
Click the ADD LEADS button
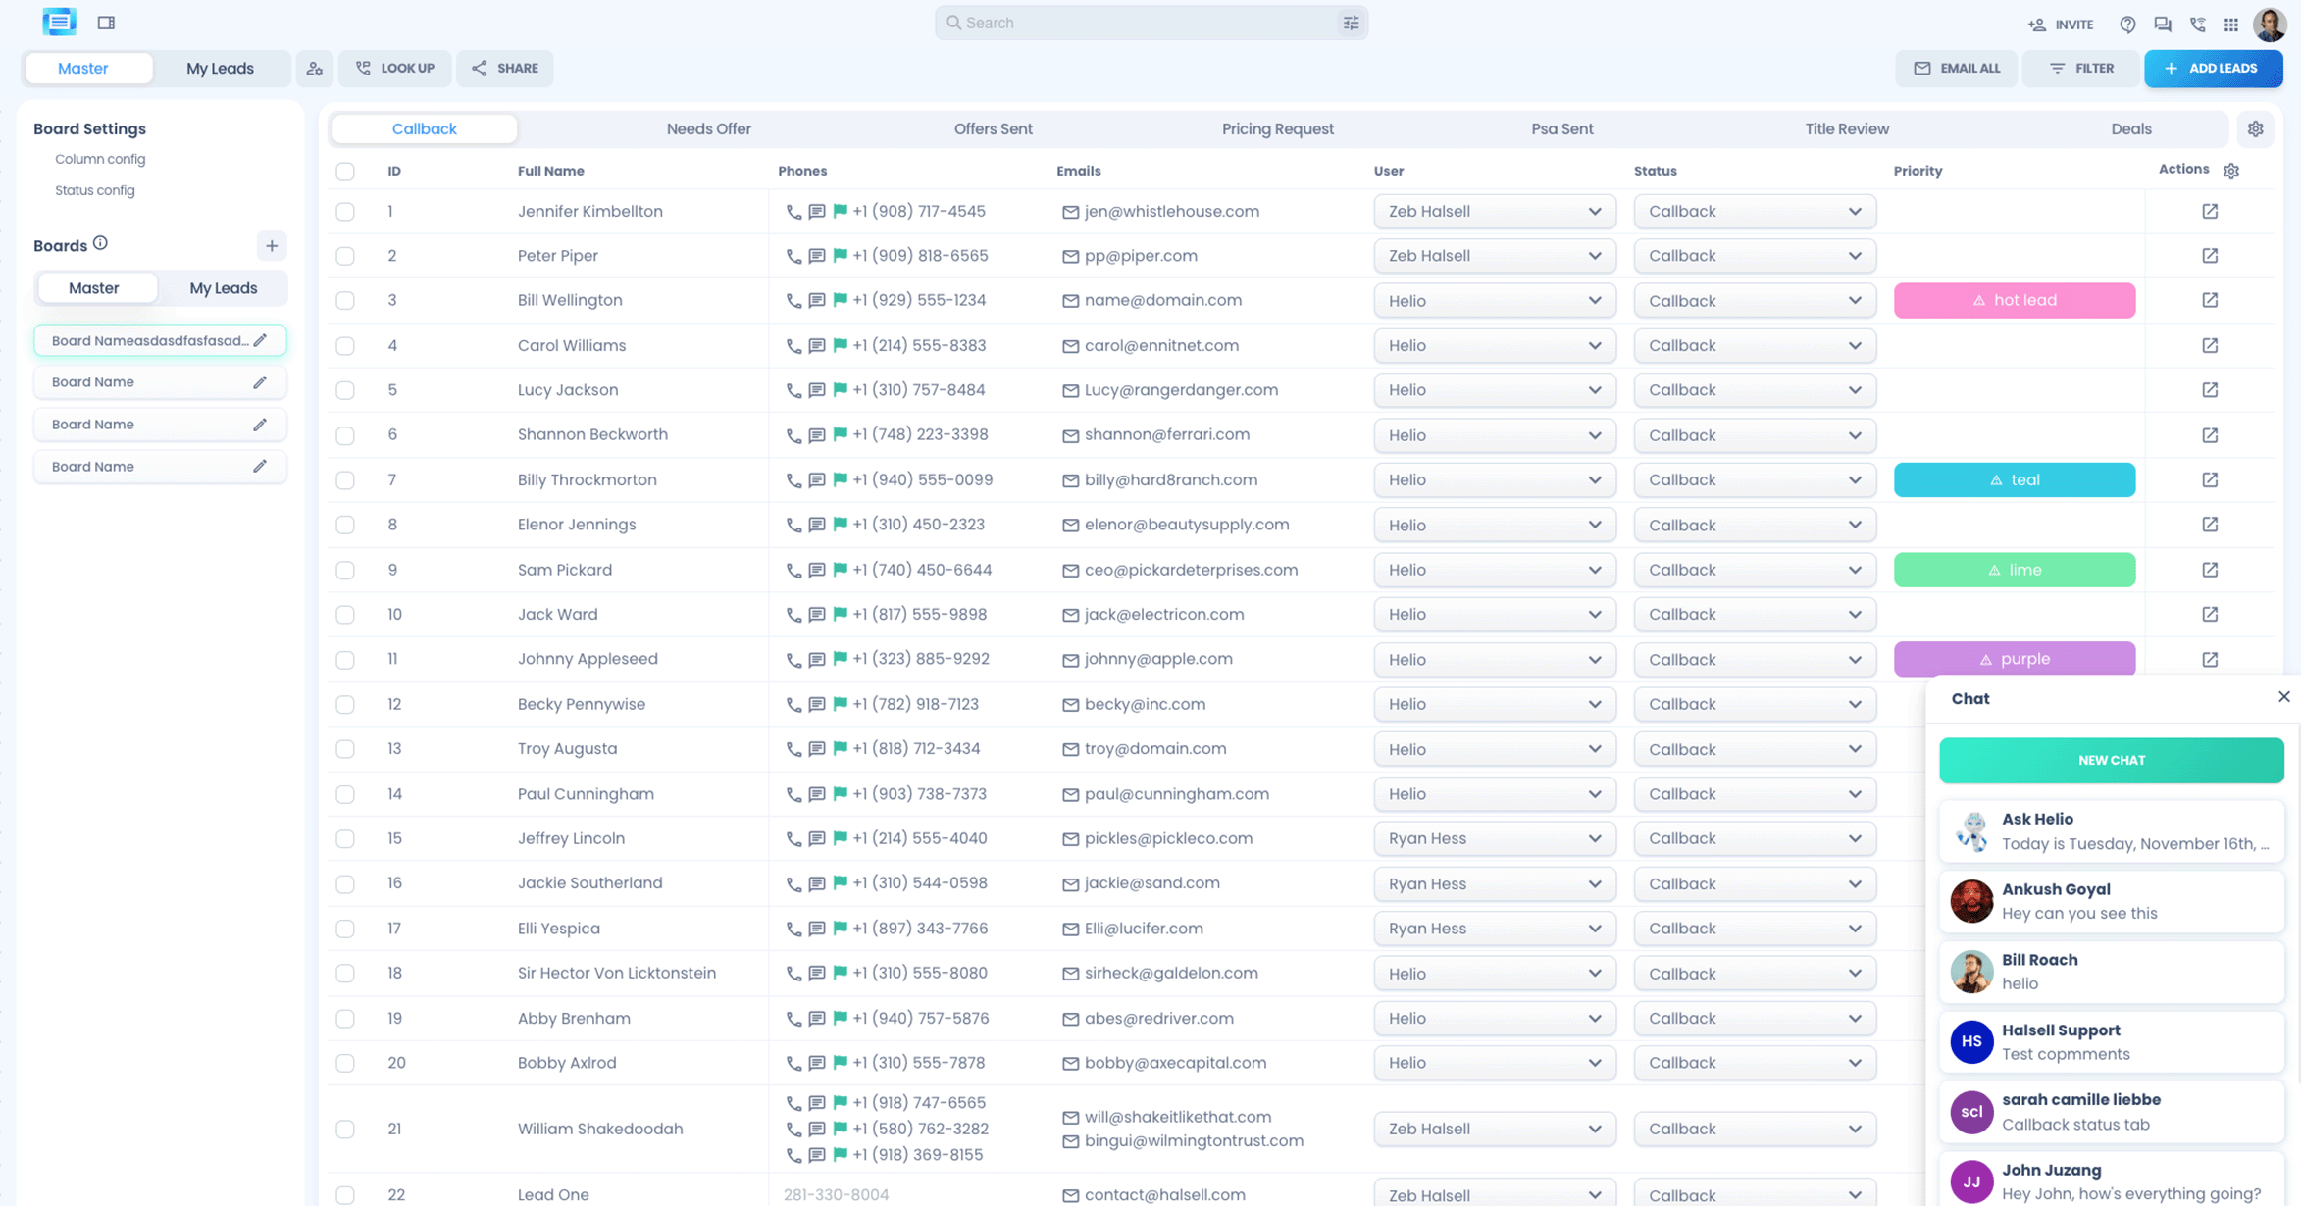click(2213, 69)
